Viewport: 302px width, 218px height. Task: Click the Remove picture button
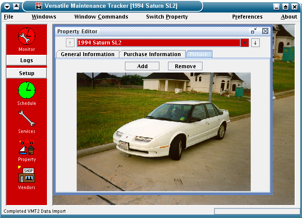point(185,66)
